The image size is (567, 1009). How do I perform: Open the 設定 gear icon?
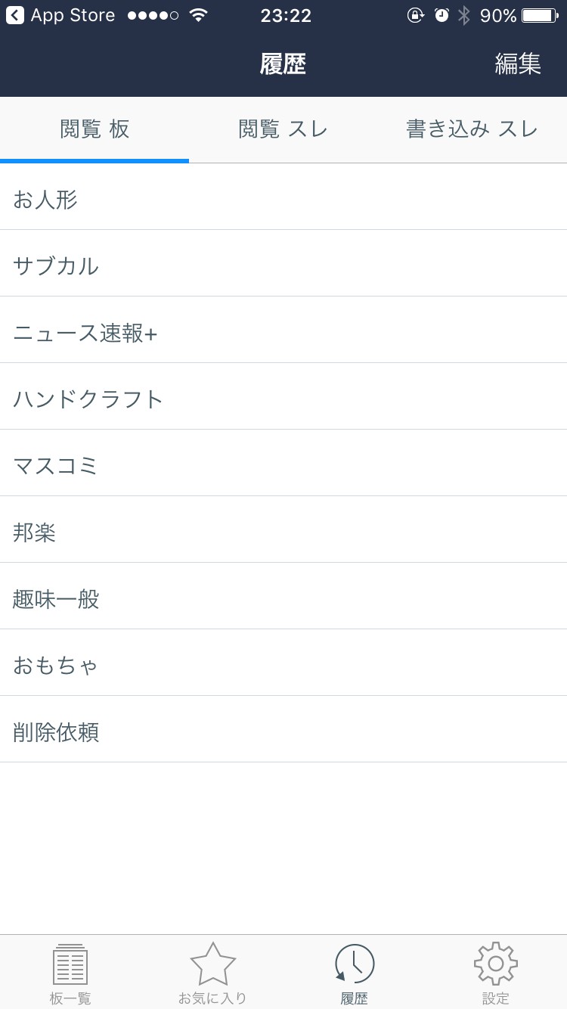tap(496, 965)
